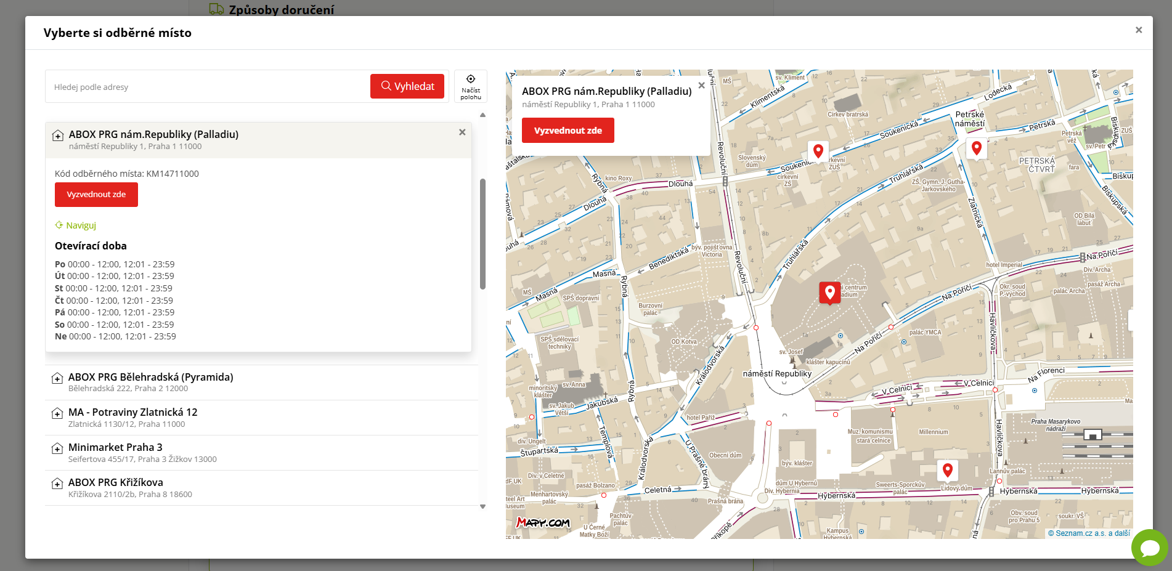Image resolution: width=1172 pixels, height=571 pixels.
Task: Click the selected red pin at Palladium centre
Action: point(830,293)
